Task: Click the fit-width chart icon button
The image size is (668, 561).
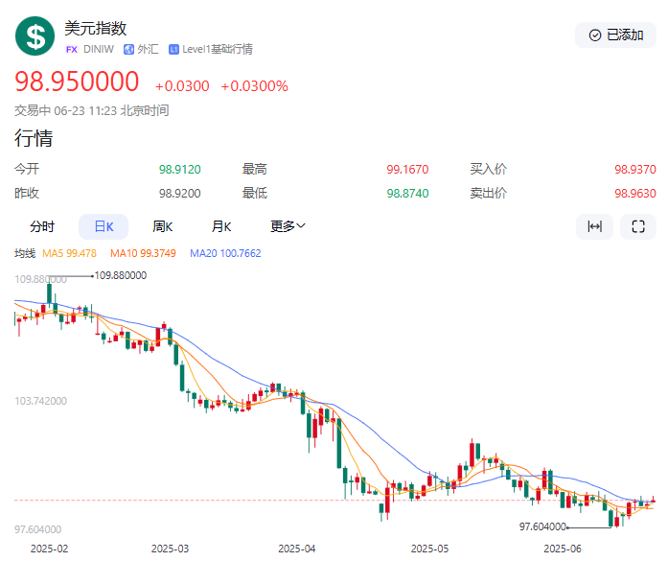Action: 595,226
